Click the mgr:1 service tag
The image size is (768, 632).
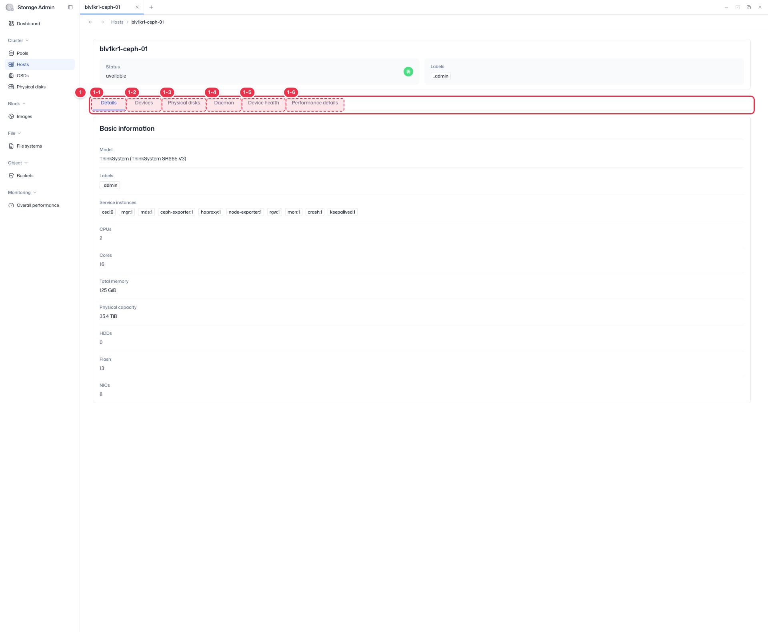pos(127,212)
